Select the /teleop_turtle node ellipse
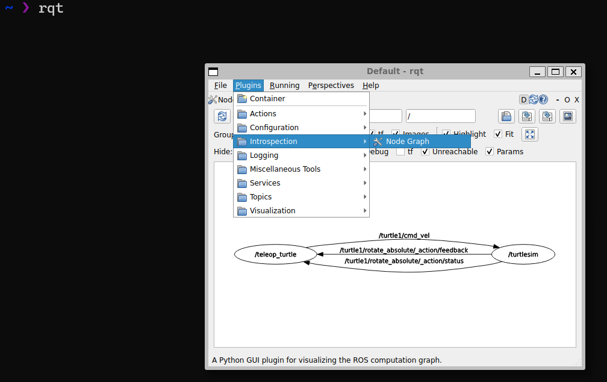 pyautogui.click(x=276, y=254)
